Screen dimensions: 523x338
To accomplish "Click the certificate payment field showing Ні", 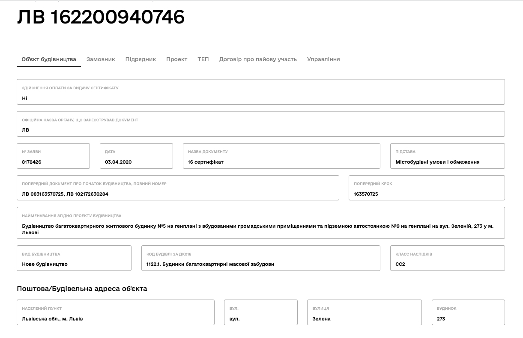I will (x=261, y=92).
